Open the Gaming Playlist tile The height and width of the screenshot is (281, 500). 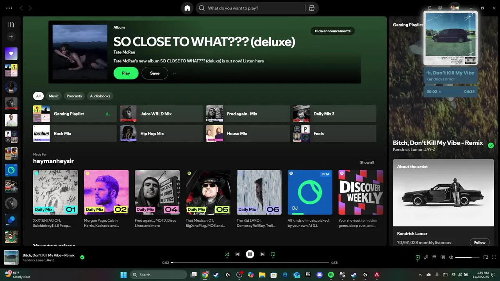tap(75, 114)
